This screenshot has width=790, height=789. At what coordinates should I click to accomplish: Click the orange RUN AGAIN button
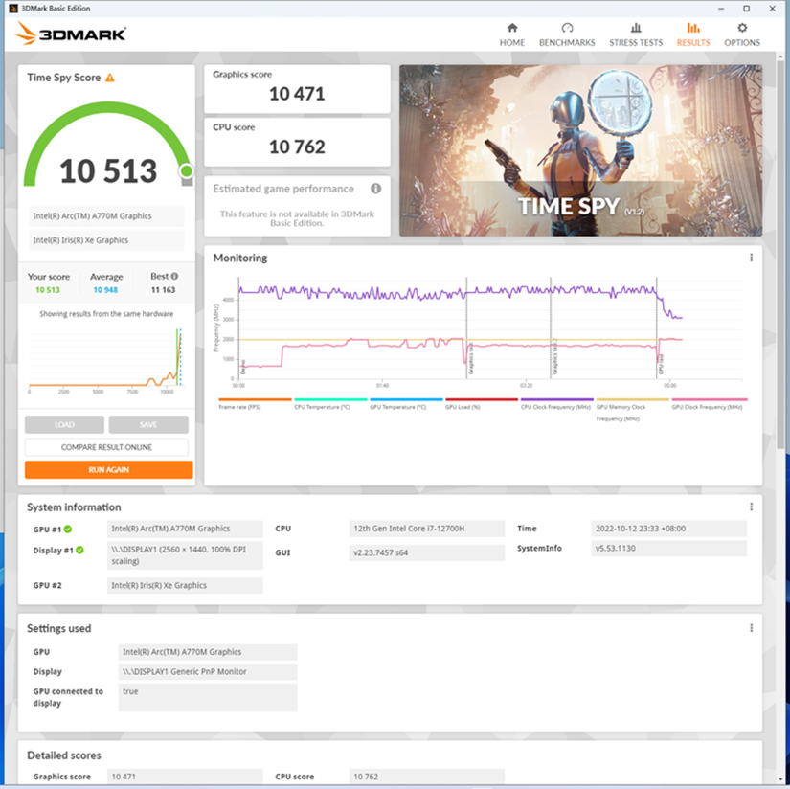point(109,469)
